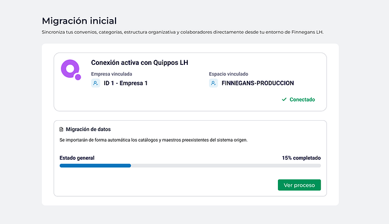389x224 pixels.
Task: Click the description starting Se importarán de forma automática
Action: (x=153, y=140)
